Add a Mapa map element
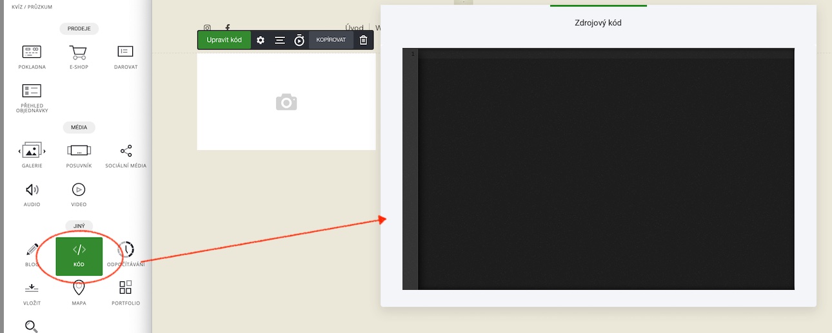 tap(79, 293)
